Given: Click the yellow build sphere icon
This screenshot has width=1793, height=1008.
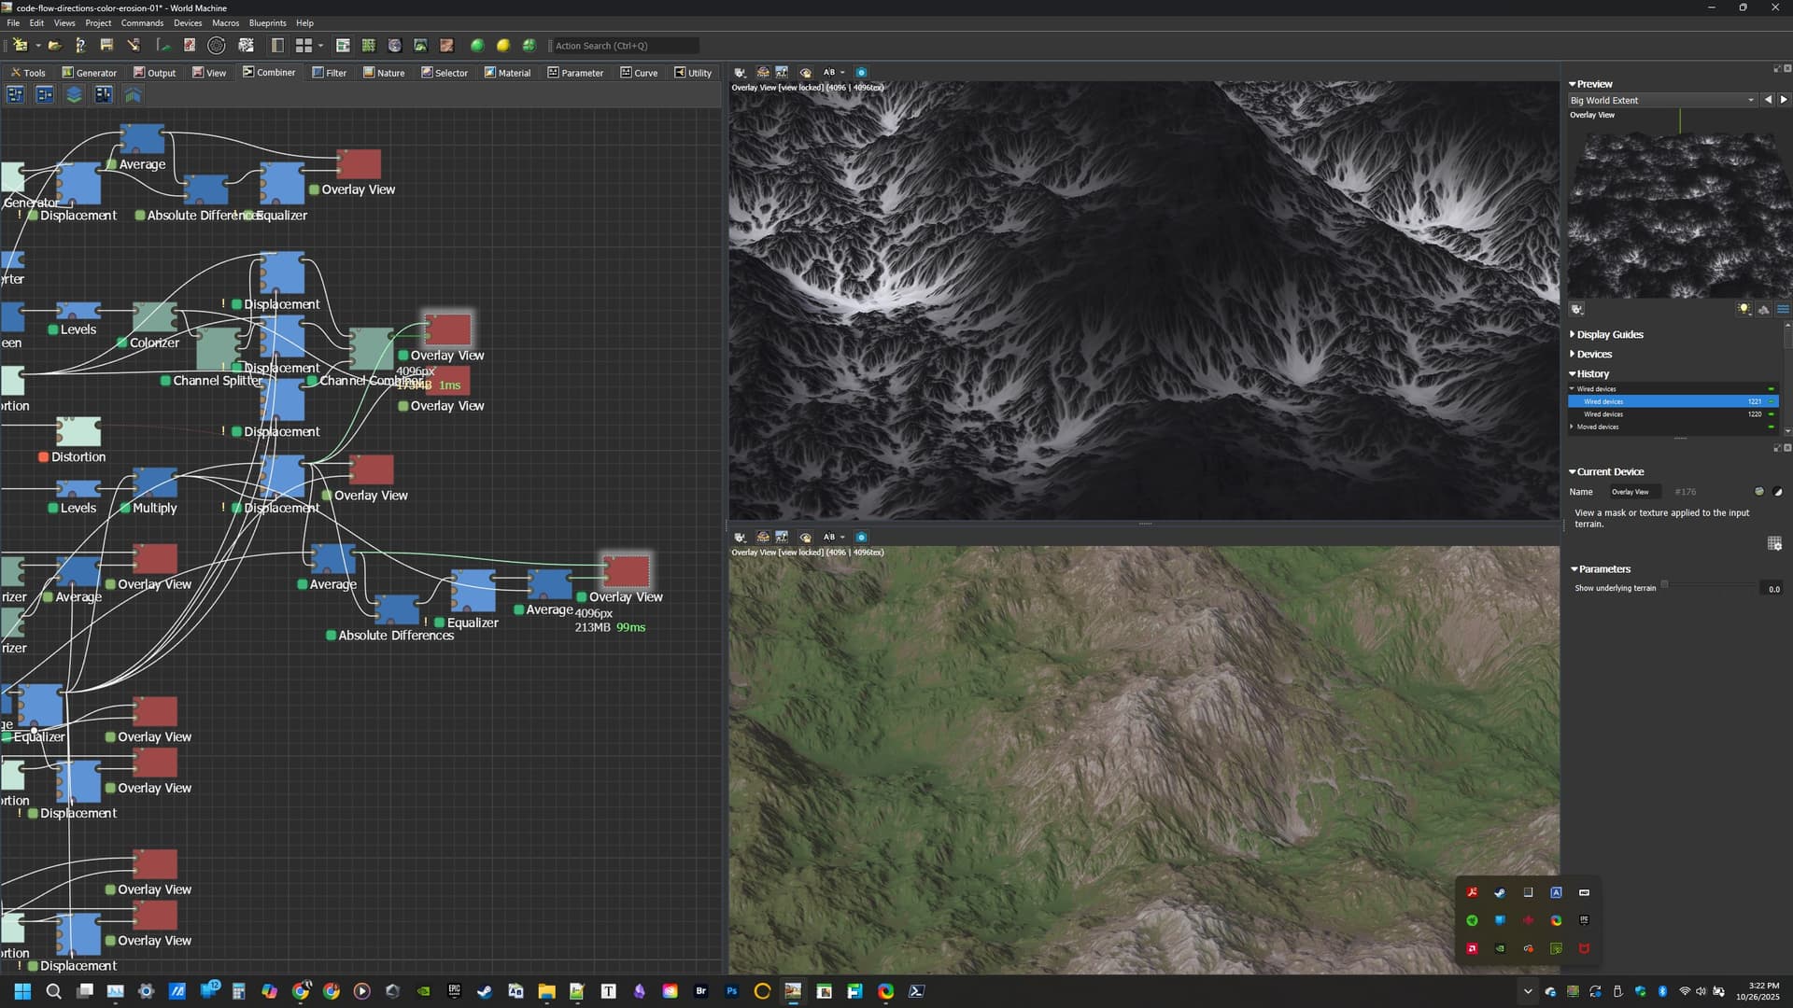Looking at the screenshot, I should click(503, 46).
